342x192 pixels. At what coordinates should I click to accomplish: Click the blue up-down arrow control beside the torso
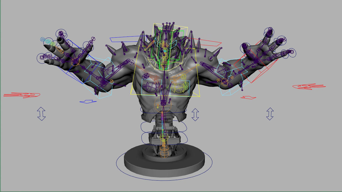195,115
